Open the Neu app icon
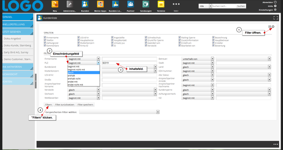Viewport: 283px width, 150px height. coord(55,4)
